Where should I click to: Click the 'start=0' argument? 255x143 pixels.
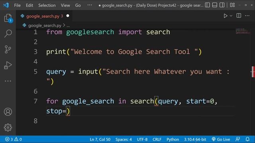click(x=200, y=101)
